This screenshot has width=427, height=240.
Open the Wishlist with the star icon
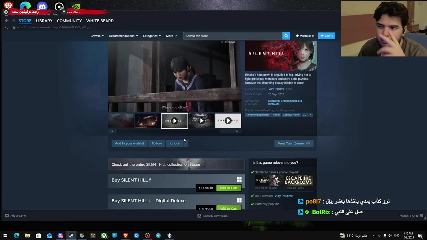pos(305,36)
